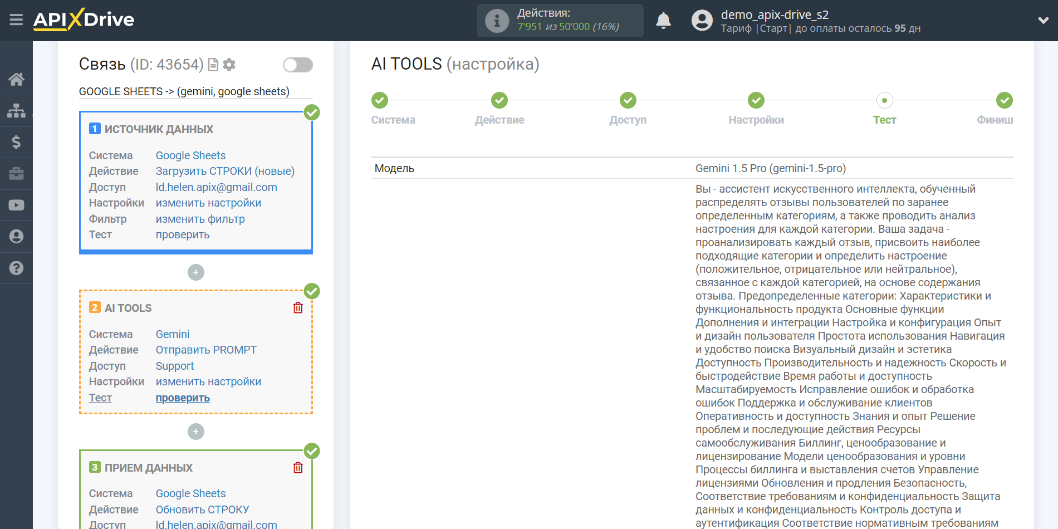The width and height of the screenshot is (1058, 529).
Task: Click Действие step checkmark
Action: click(499, 100)
